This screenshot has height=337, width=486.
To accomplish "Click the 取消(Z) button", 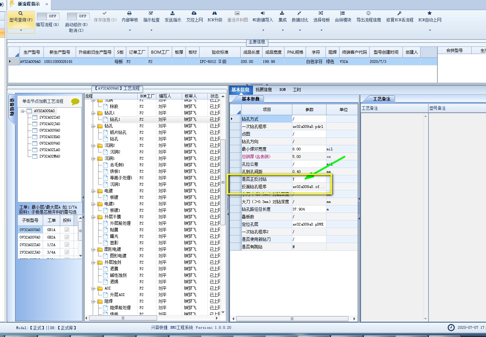I will [x=76, y=30].
